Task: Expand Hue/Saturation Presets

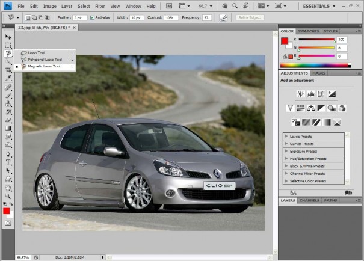Action: coord(286,158)
